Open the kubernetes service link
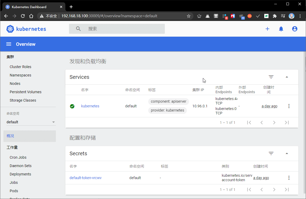Screen dimensions: 306x199 [x=90, y=106]
